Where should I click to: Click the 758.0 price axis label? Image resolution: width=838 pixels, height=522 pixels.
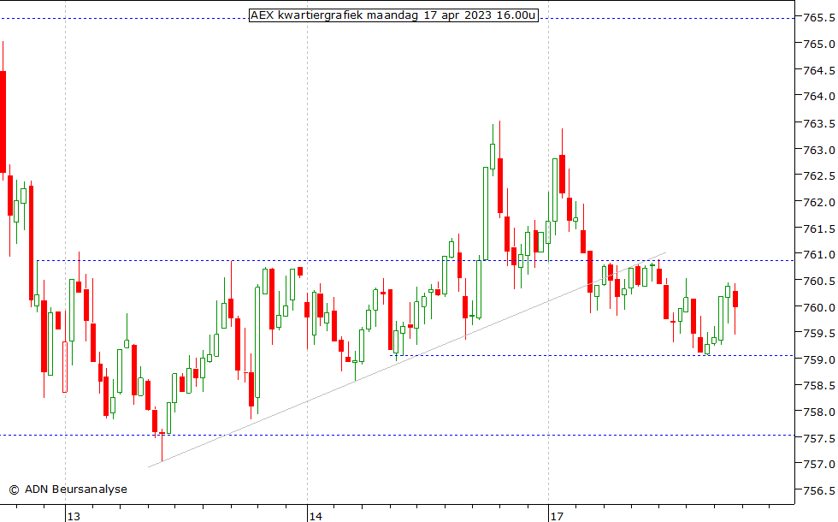820,412
